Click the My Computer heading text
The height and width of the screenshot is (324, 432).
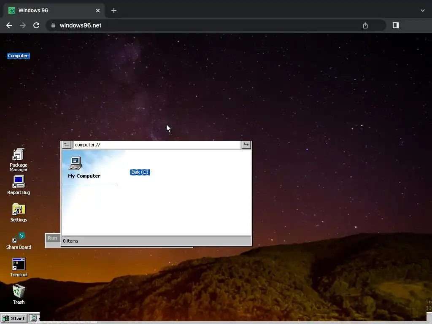(84, 176)
